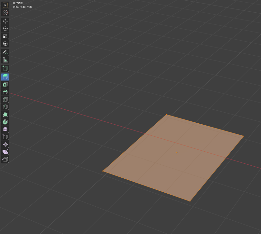
Task: Activate the 3D Cursor tool
Action: (x=5, y=12)
